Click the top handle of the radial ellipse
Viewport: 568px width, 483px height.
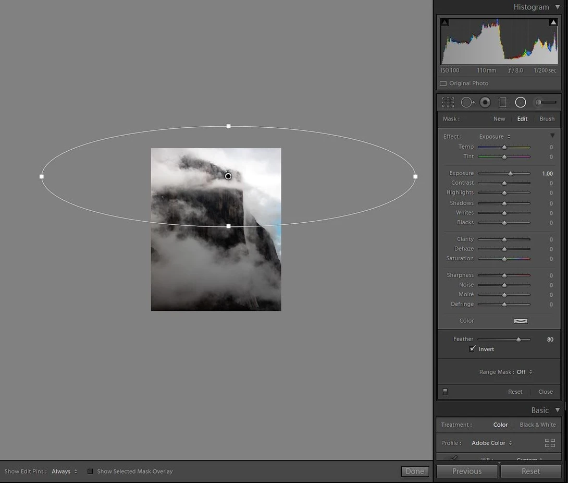click(x=229, y=126)
